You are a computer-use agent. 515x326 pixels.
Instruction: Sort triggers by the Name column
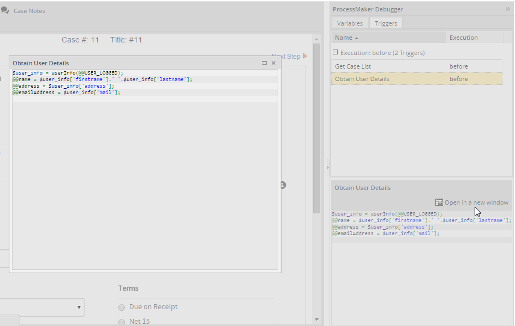(x=346, y=38)
